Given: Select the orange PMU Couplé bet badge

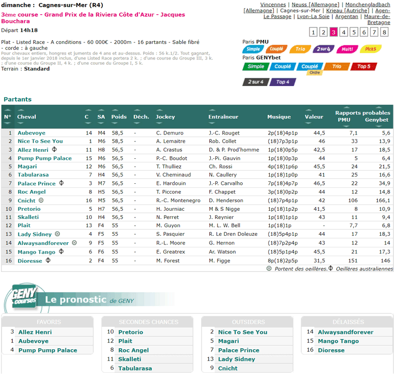Looking at the screenshot, I should [276, 49].
